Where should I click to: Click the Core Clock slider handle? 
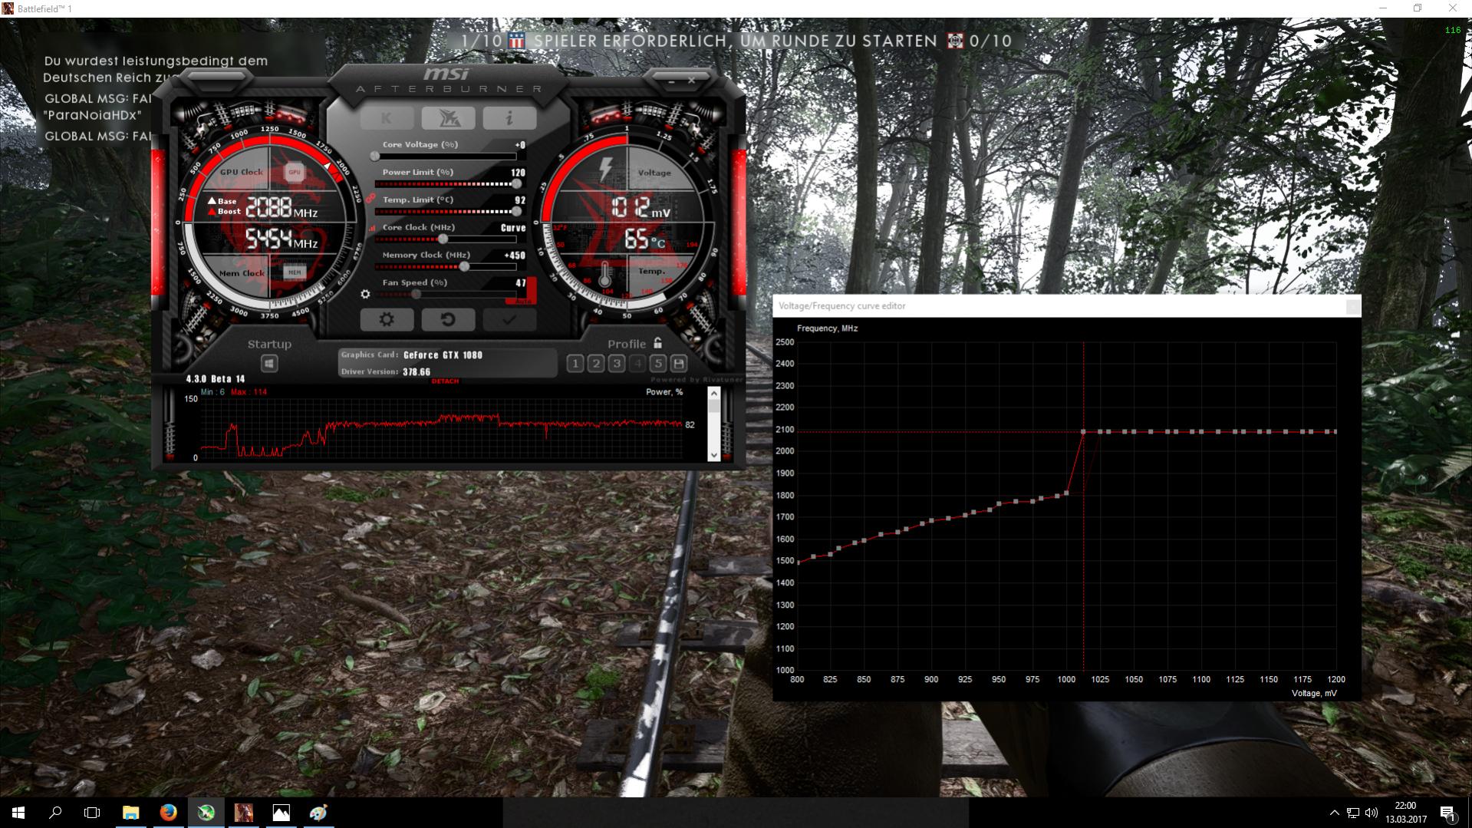coord(443,239)
